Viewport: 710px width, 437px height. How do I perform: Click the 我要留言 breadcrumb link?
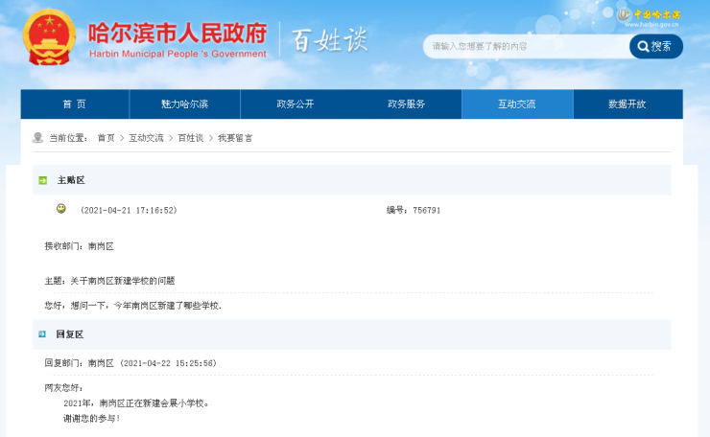point(235,138)
